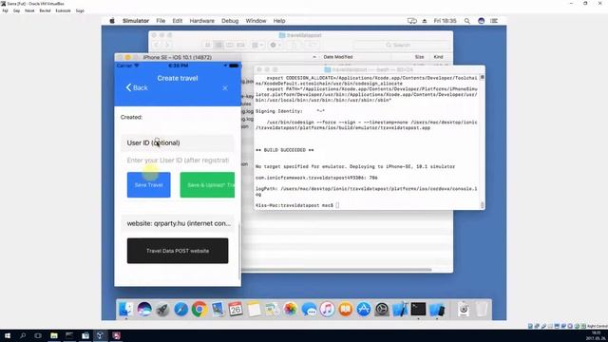Open Messages from the Dock

(x=309, y=309)
